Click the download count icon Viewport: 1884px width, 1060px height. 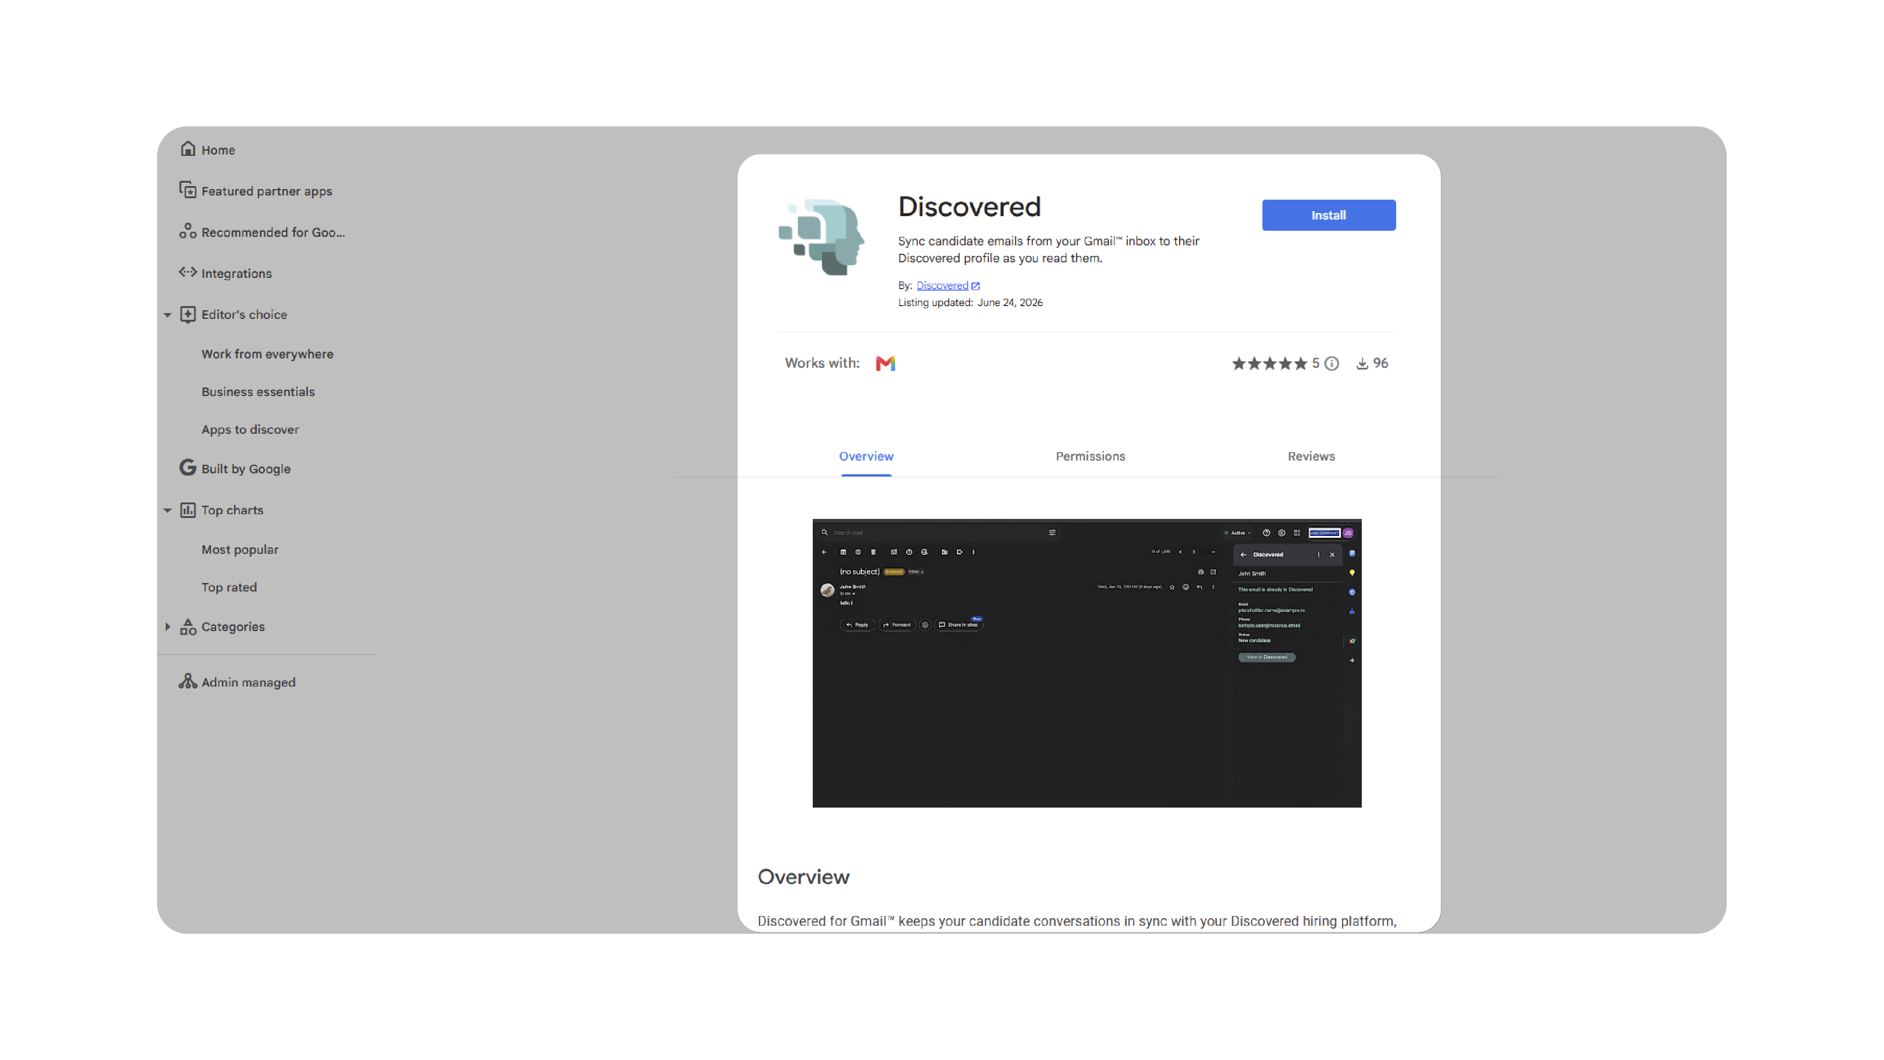pos(1362,364)
